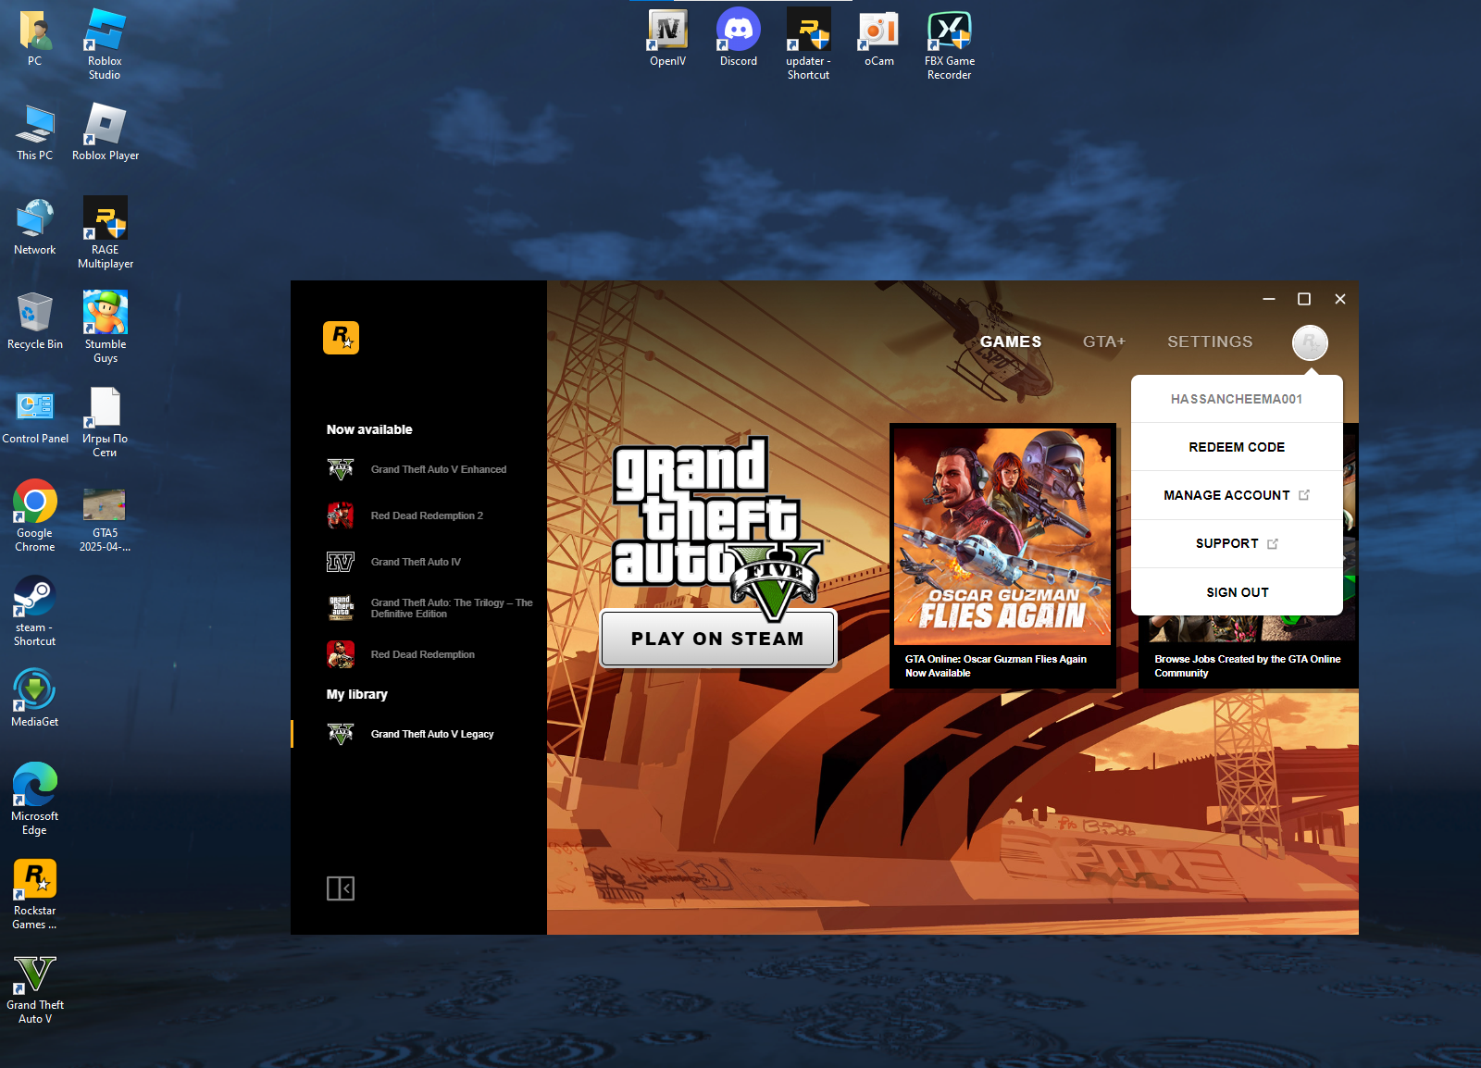
Task: Open Recycle Bin on desktop
Action: click(35, 320)
